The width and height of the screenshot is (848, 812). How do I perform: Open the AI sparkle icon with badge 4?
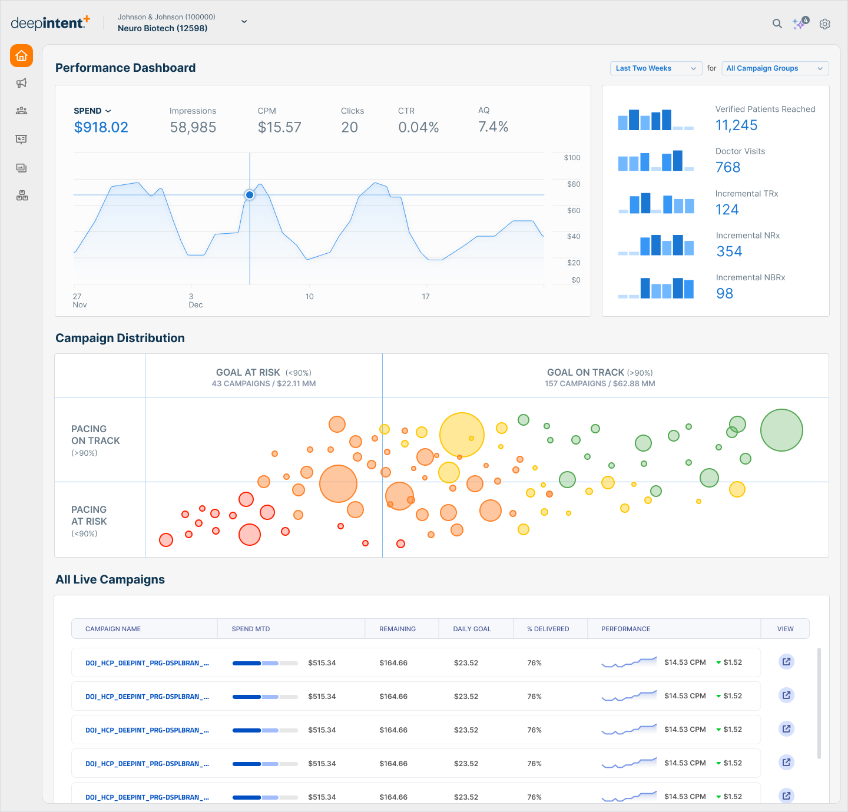pyautogui.click(x=799, y=24)
